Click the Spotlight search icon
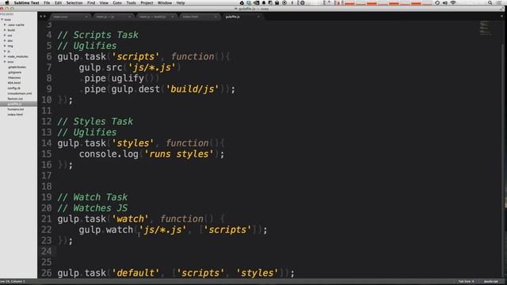Screen dimensions: 507x285 [x=490, y=2]
